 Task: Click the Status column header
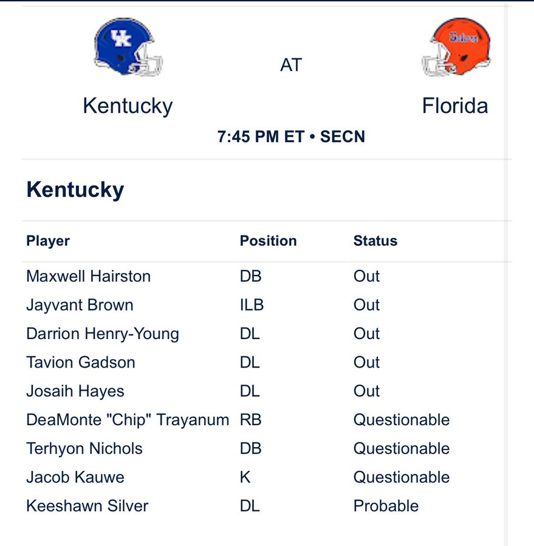[375, 241]
